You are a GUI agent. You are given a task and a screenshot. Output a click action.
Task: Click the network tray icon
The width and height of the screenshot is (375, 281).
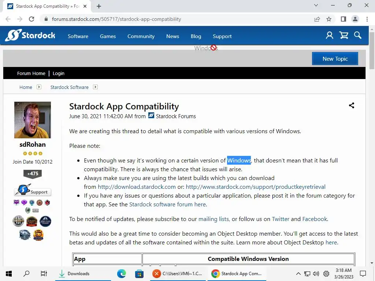307,274
